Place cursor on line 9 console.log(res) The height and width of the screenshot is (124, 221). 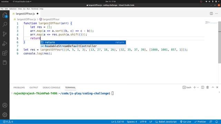click(38, 53)
